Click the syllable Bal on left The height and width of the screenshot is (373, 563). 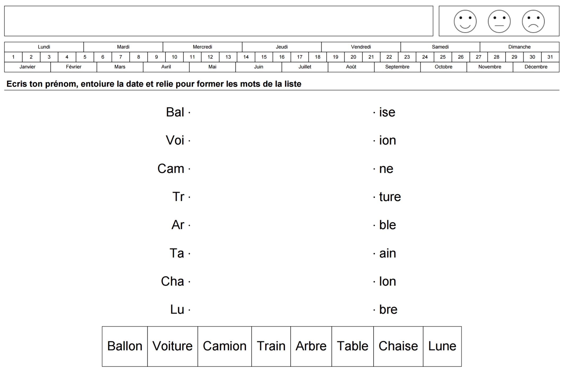click(175, 112)
